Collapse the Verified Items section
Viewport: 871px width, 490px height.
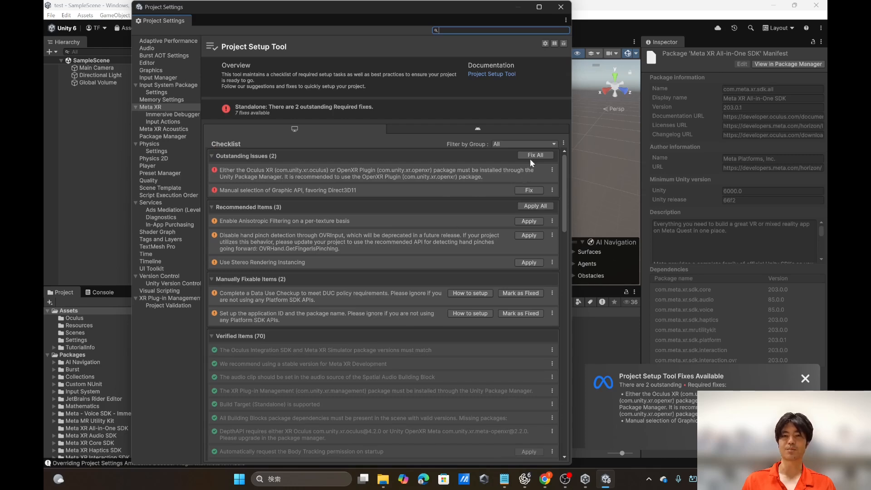point(211,336)
